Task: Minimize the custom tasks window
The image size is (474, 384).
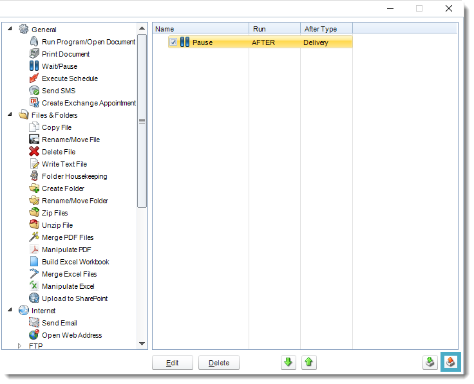Action: pyautogui.click(x=390, y=8)
